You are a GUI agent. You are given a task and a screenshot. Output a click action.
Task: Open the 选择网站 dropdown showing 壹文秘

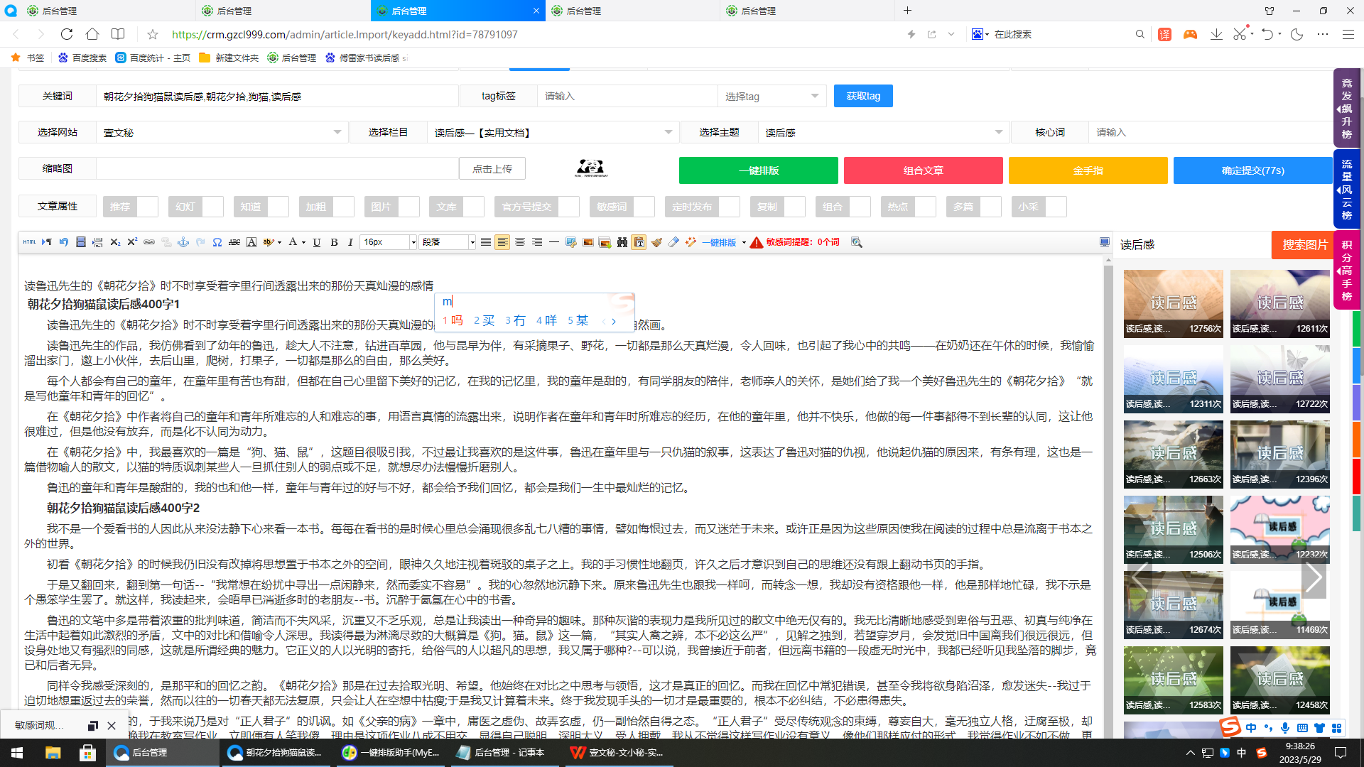[x=221, y=133]
